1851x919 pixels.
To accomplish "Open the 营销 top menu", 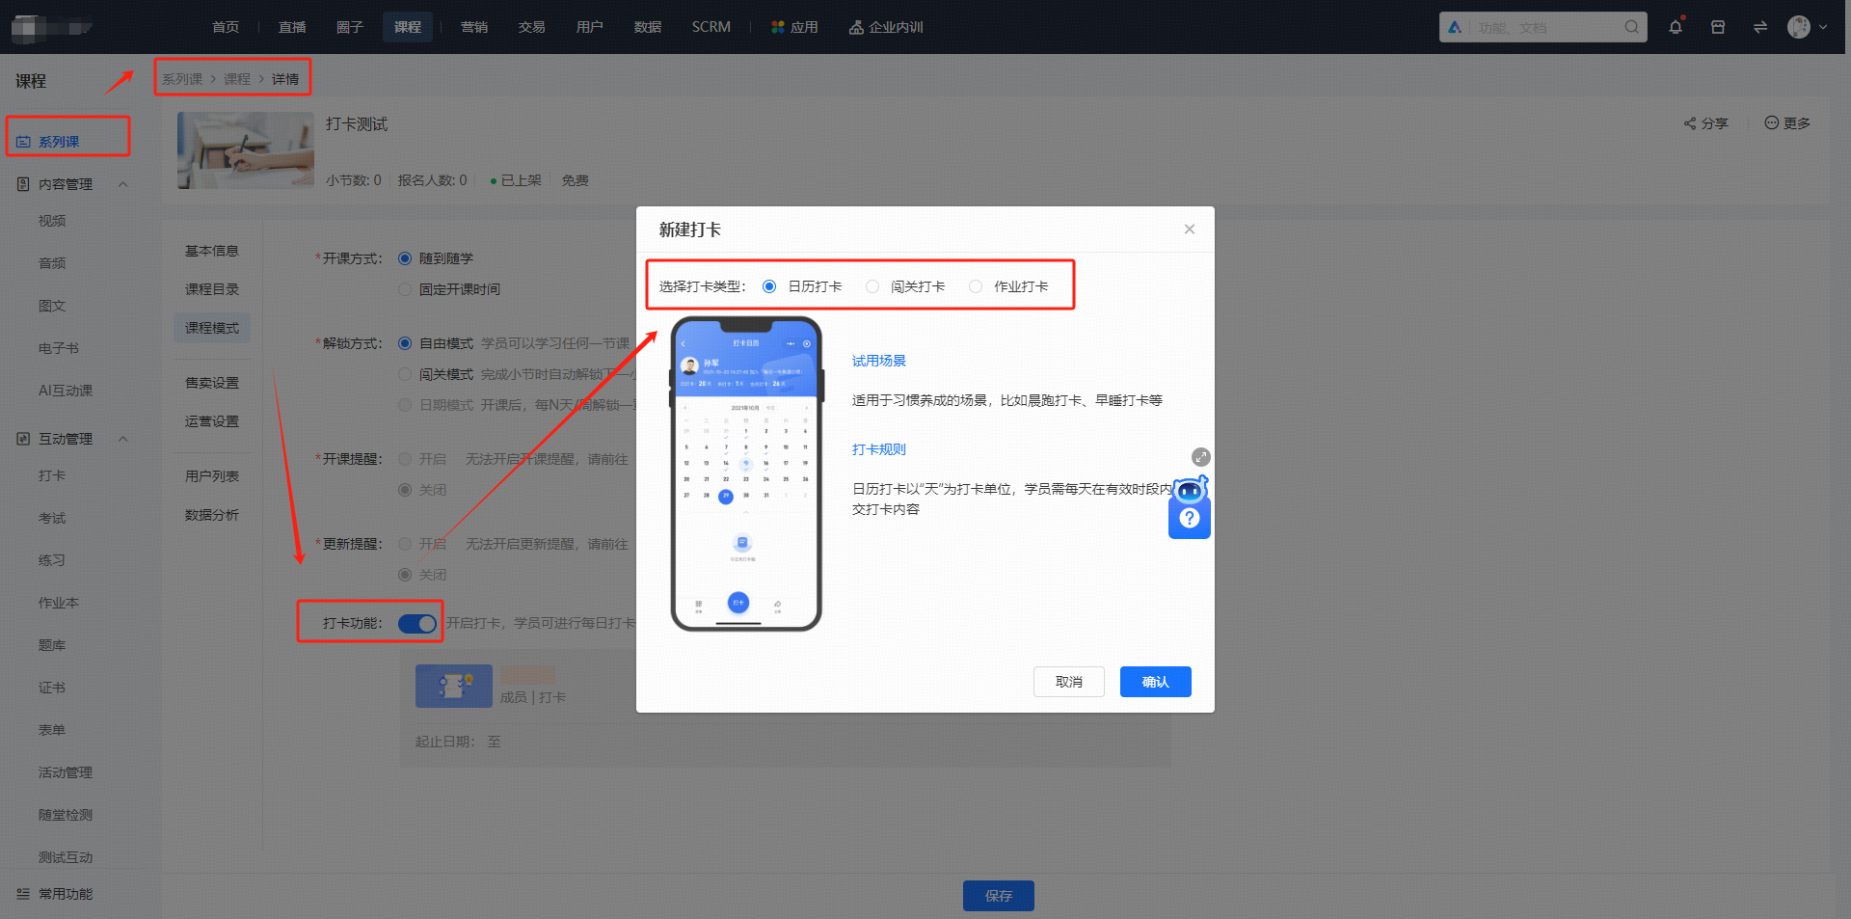I will pos(474,27).
